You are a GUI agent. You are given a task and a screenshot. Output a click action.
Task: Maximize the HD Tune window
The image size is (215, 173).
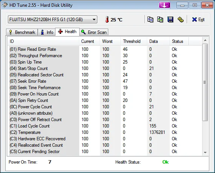click(195, 5)
